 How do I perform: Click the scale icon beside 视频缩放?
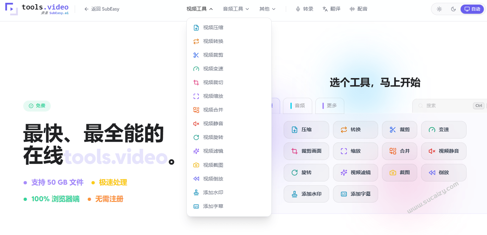(196, 96)
